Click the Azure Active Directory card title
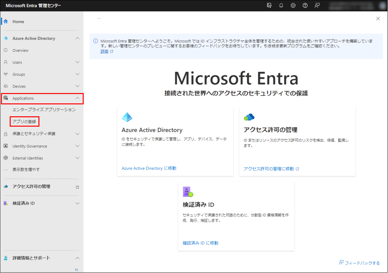 point(152,130)
